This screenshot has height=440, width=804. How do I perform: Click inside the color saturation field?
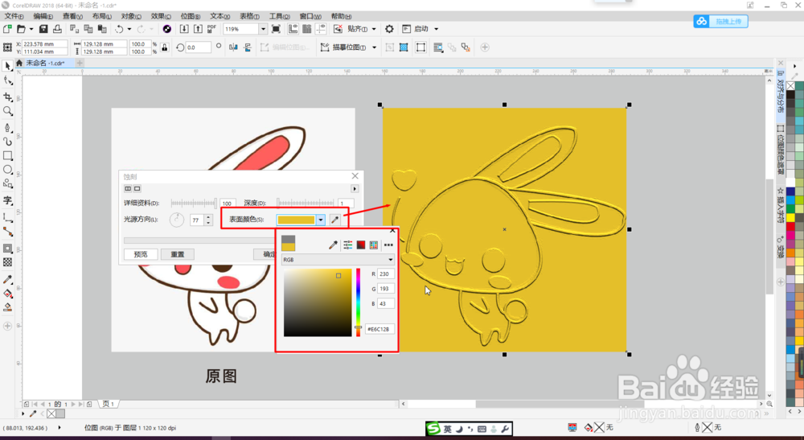(x=318, y=302)
